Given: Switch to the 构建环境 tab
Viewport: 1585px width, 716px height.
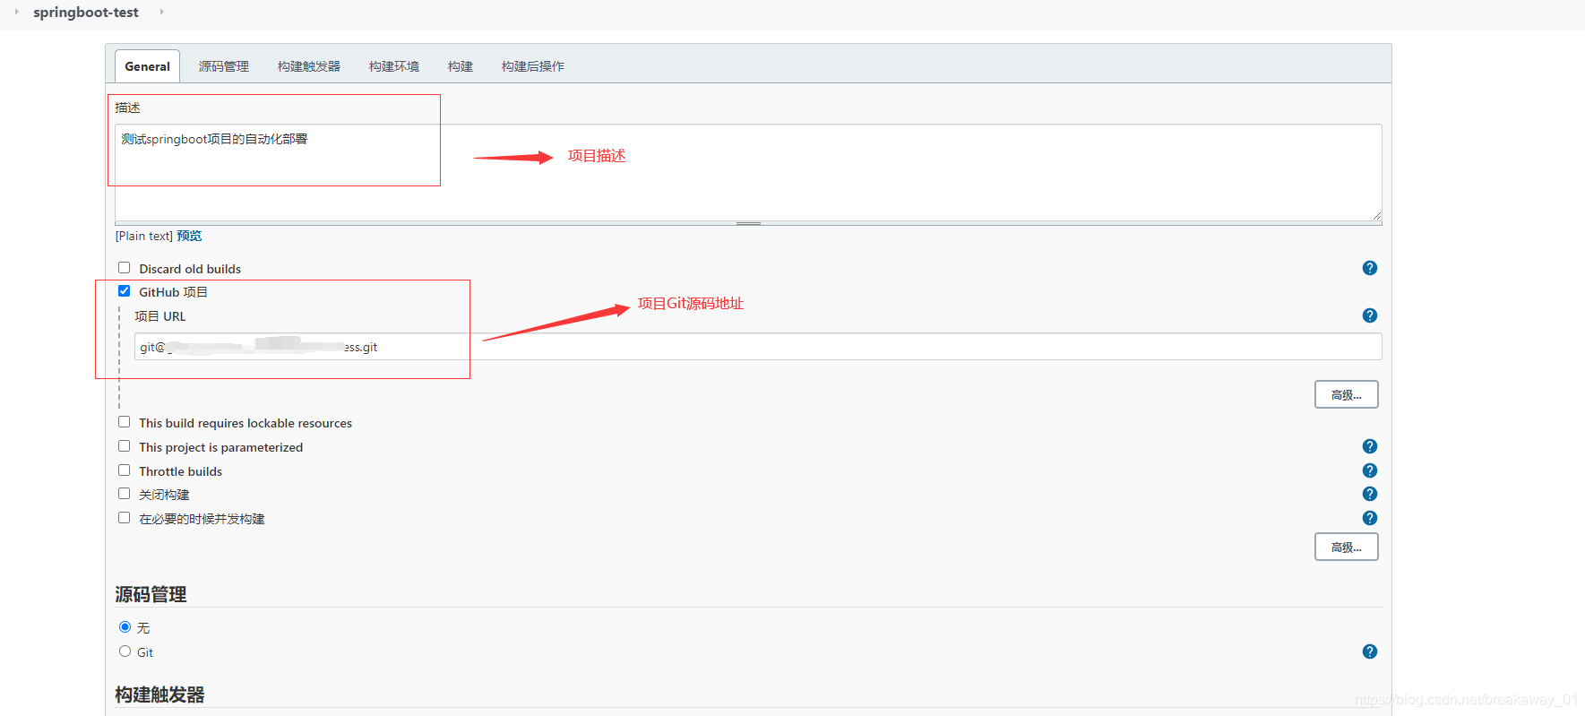Looking at the screenshot, I should [394, 66].
